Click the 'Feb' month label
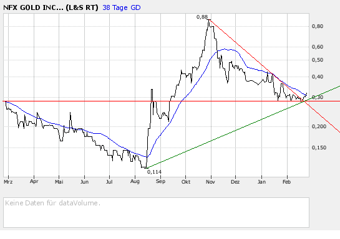340x239 pixels. click(286, 182)
